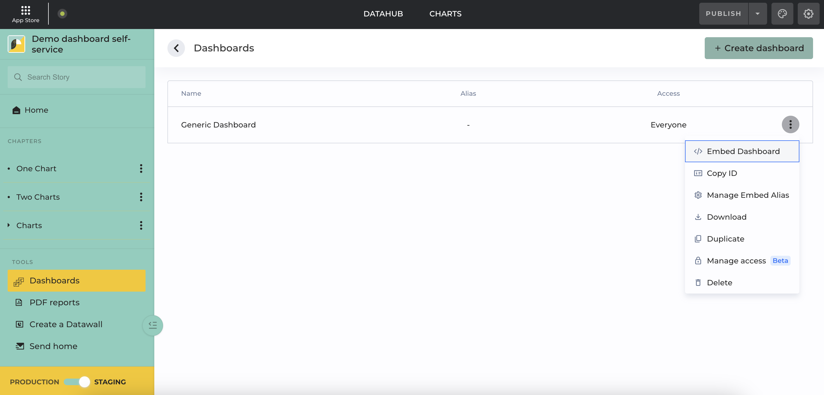Go back with the chevron arrow
Image resolution: width=824 pixels, height=395 pixels.
176,48
